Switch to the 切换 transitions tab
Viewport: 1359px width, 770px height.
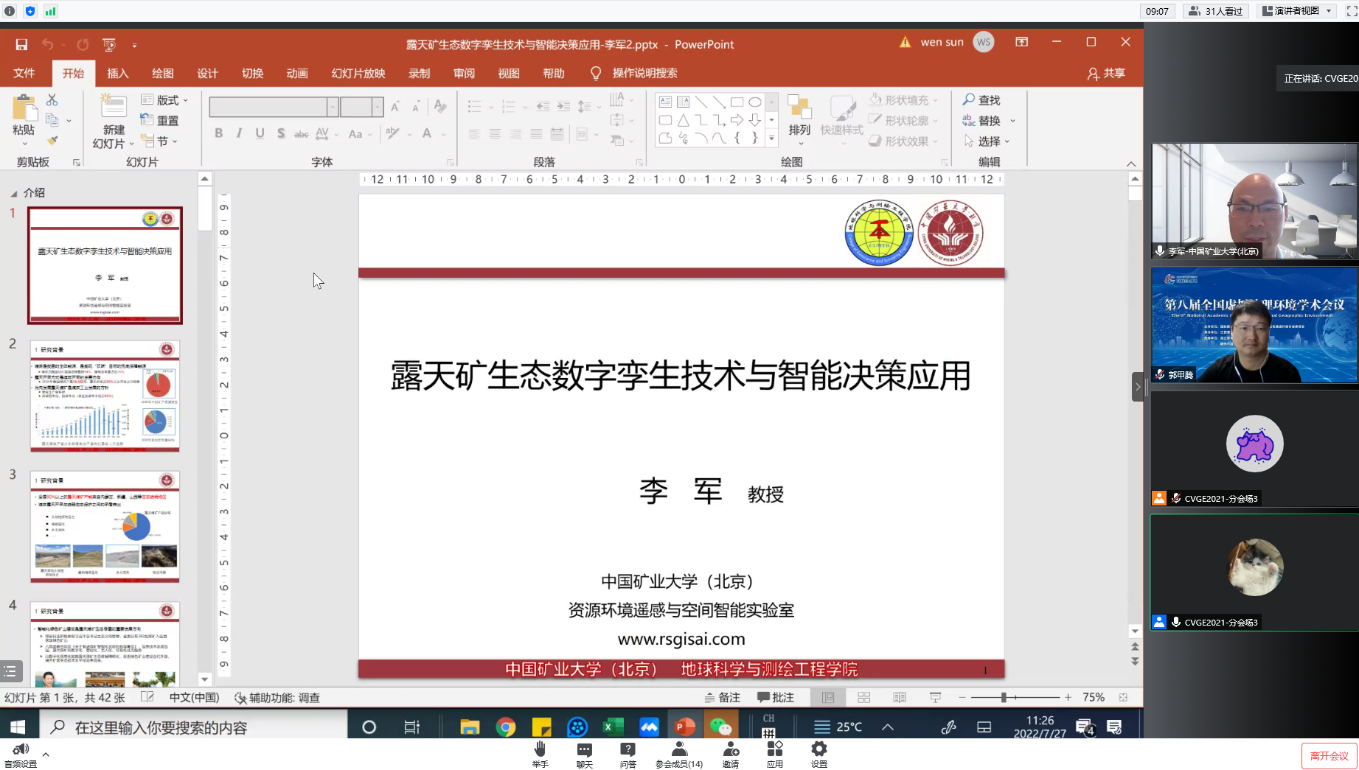[253, 73]
